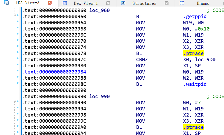Click the breakpoint dot at address 974
Screen dimensions: 224x135
coord(18,46)
